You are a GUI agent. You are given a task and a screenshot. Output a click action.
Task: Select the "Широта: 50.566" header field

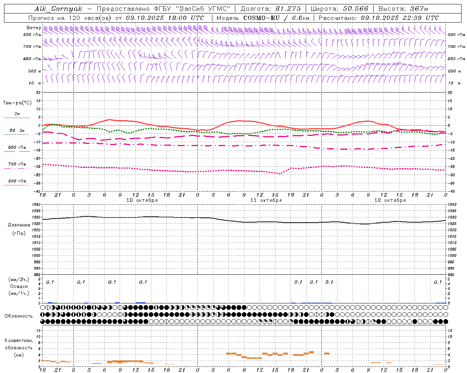(x=339, y=9)
